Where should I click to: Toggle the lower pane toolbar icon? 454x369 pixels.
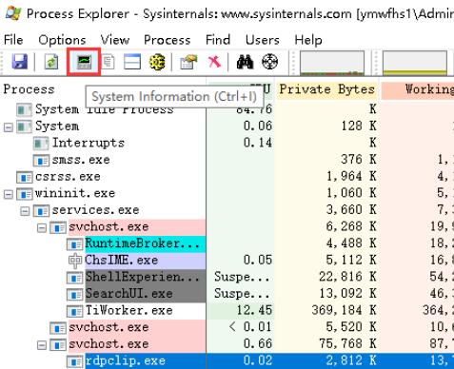132,62
